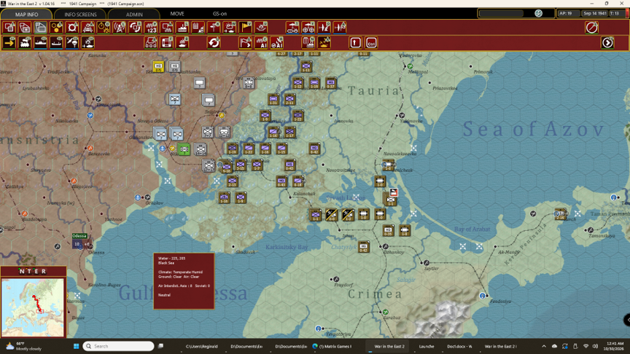630x354 pixels.
Task: Click the factory AI icon
Action: click(x=261, y=42)
